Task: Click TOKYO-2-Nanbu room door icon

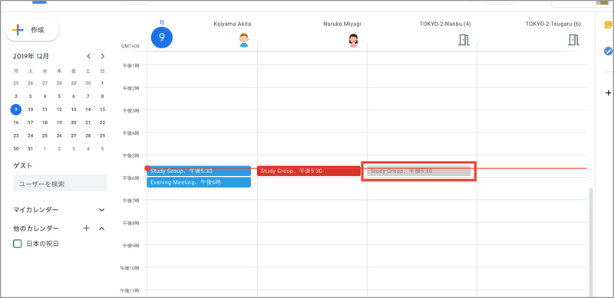Action: (x=464, y=40)
